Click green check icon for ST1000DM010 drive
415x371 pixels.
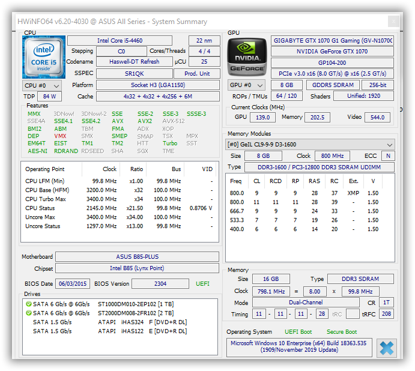pyautogui.click(x=28, y=304)
